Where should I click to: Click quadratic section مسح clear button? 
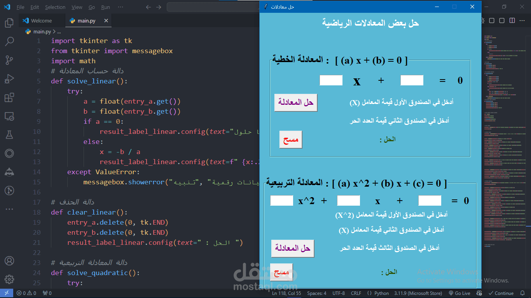click(x=281, y=272)
